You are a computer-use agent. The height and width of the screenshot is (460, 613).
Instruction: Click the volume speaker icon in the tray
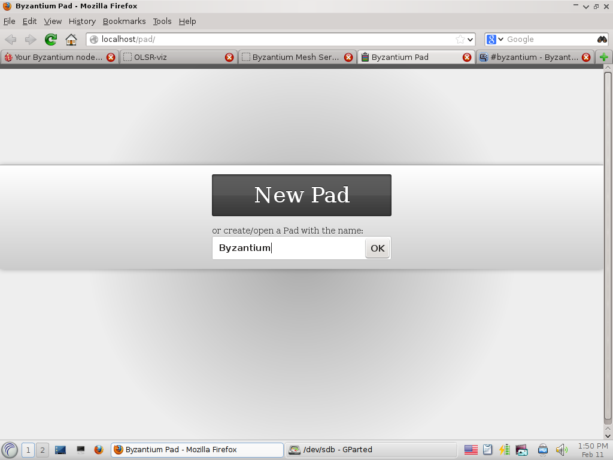click(x=561, y=450)
